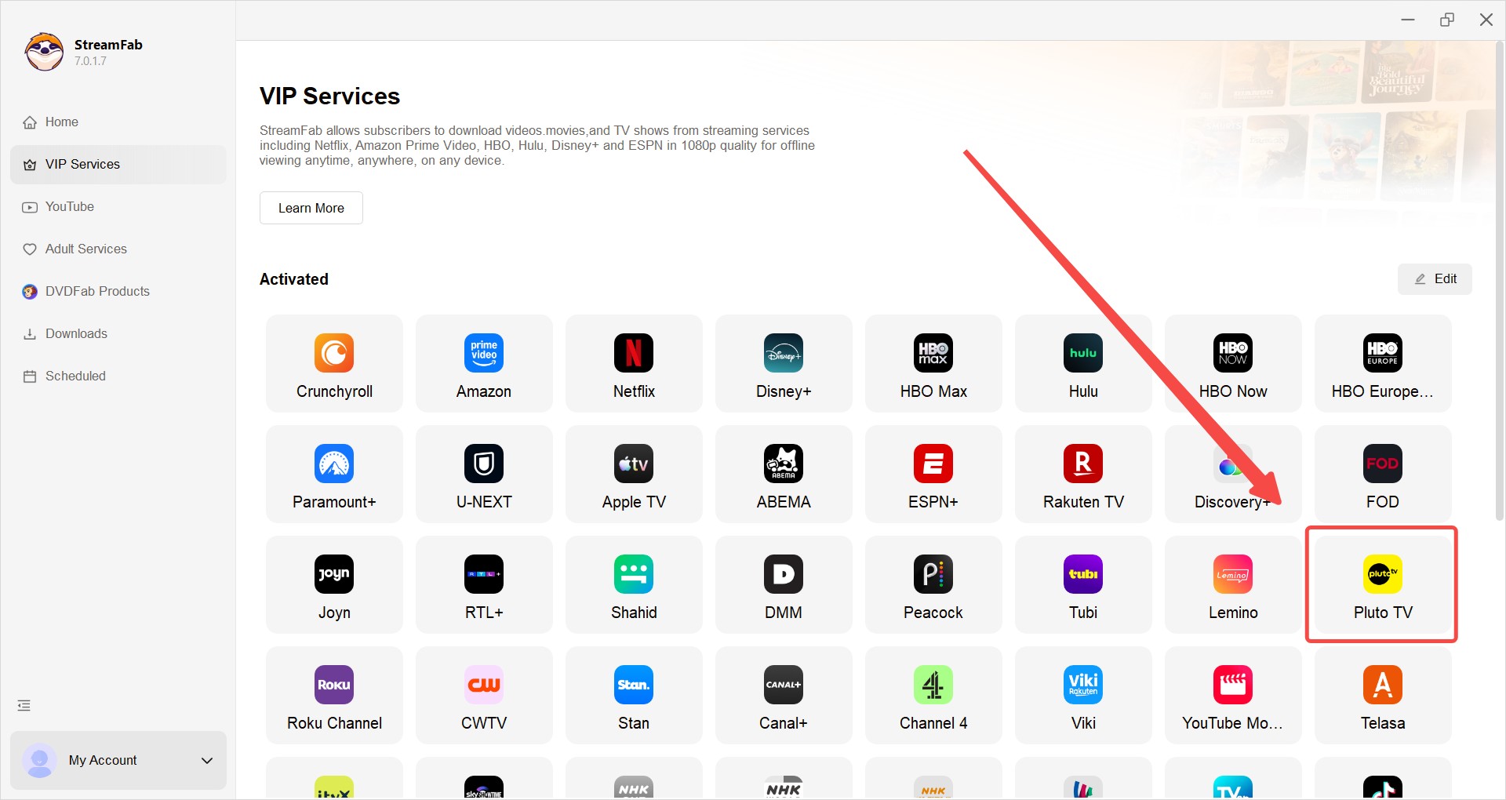Open the Crunchyroll service

tap(333, 363)
